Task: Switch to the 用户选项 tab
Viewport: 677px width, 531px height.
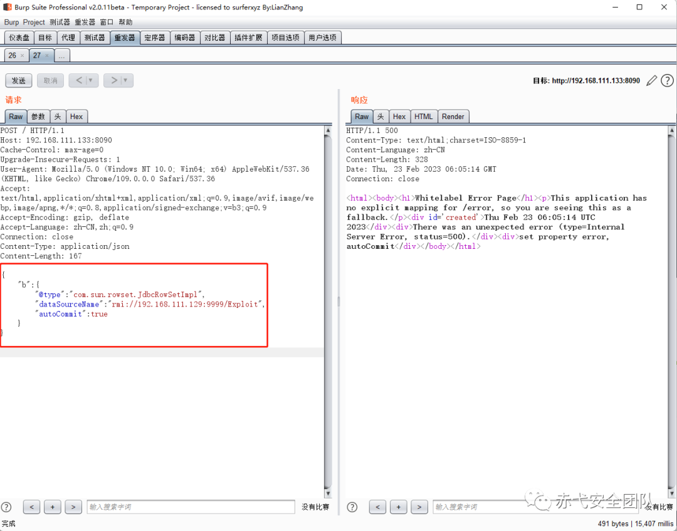Action: click(x=323, y=38)
